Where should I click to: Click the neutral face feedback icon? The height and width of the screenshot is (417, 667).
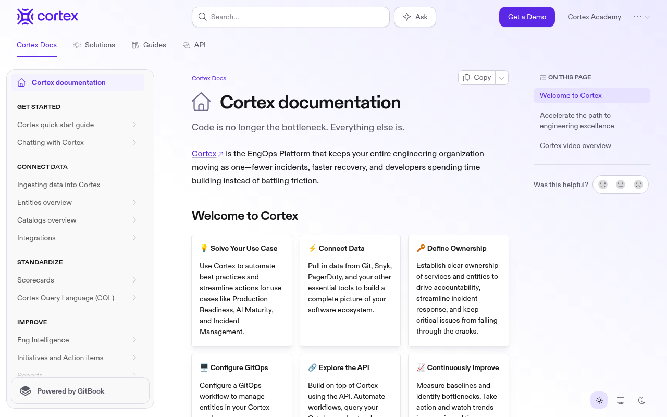pos(621,185)
